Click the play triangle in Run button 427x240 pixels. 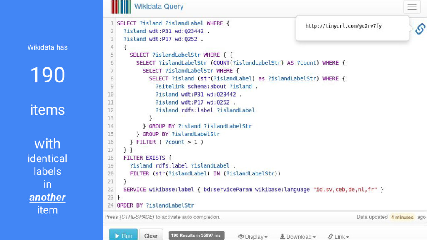coord(117,236)
